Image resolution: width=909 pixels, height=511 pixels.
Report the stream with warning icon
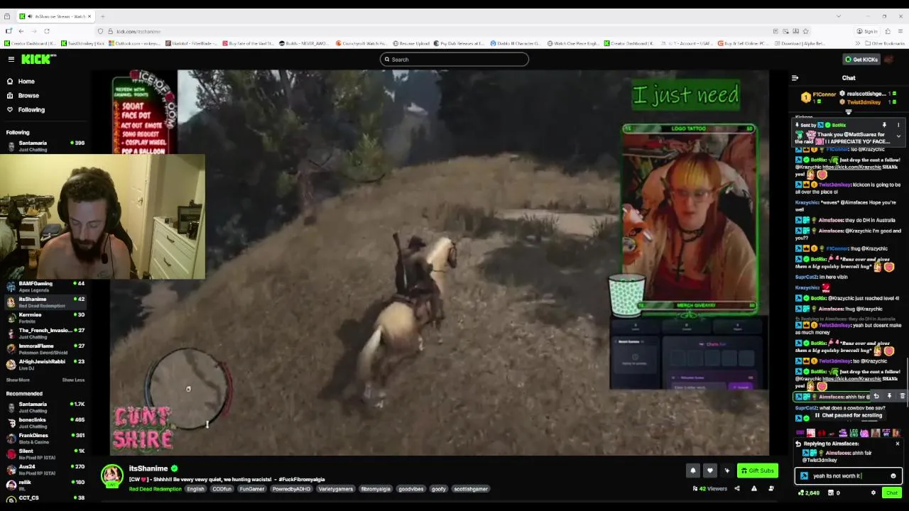click(x=753, y=488)
